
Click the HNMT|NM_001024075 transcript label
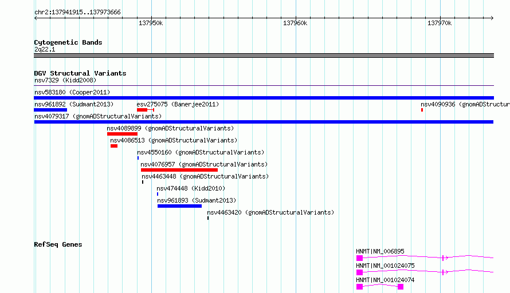pos(385,266)
